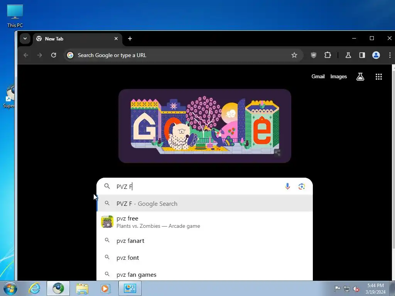This screenshot has width=395, height=296.
Task: Search by image with Google Lens
Action: coord(302,186)
